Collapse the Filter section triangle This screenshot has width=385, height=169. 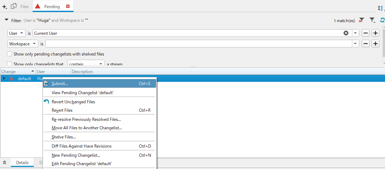pyautogui.click(x=7, y=20)
